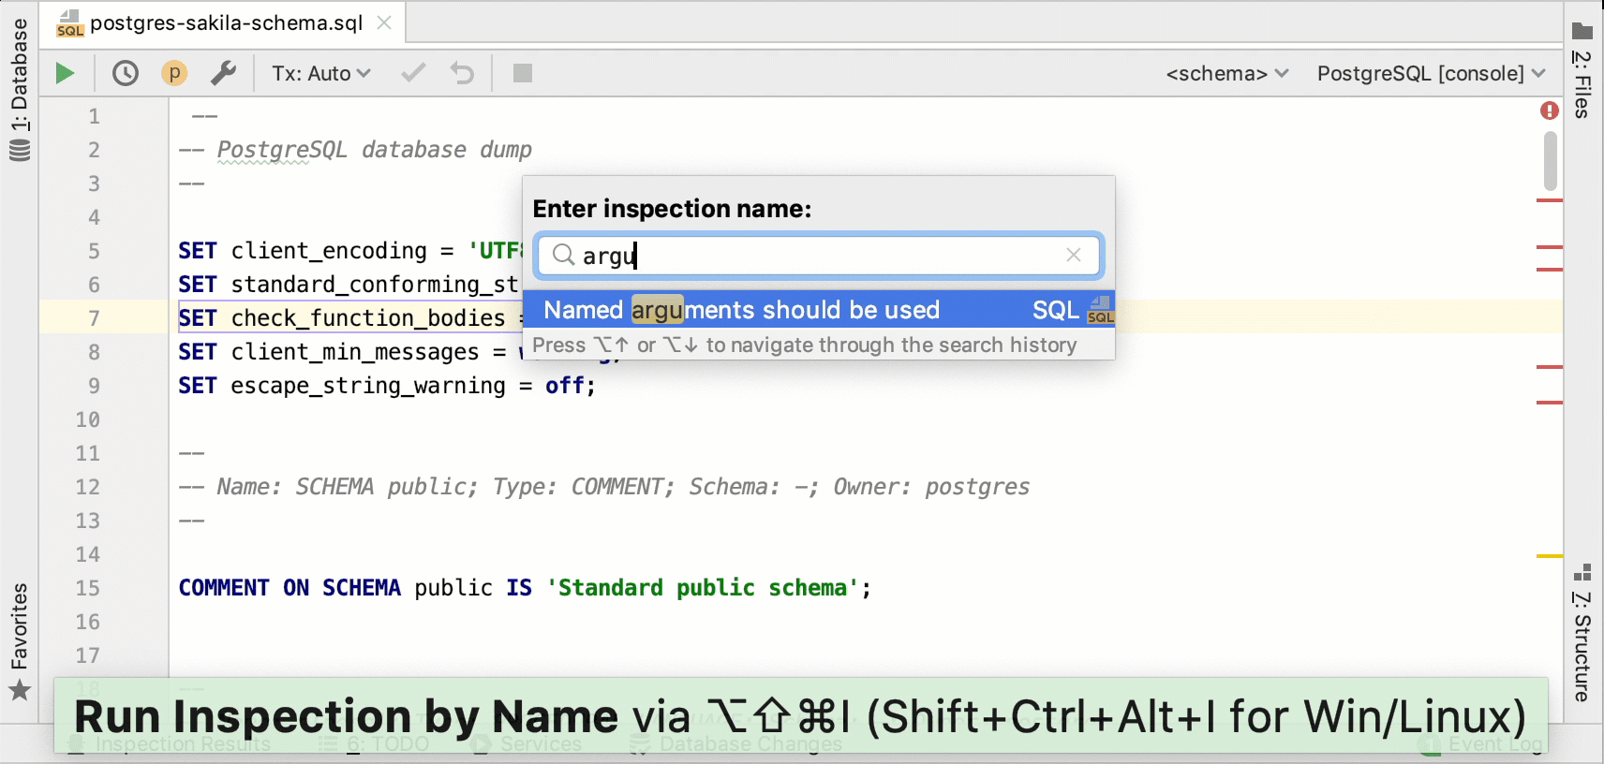1604x764 pixels.
Task: Open the Structure tool window
Action: pos(1582,633)
